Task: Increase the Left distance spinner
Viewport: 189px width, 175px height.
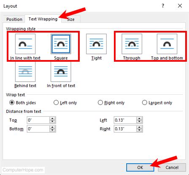Action: pyautogui.click(x=139, y=118)
